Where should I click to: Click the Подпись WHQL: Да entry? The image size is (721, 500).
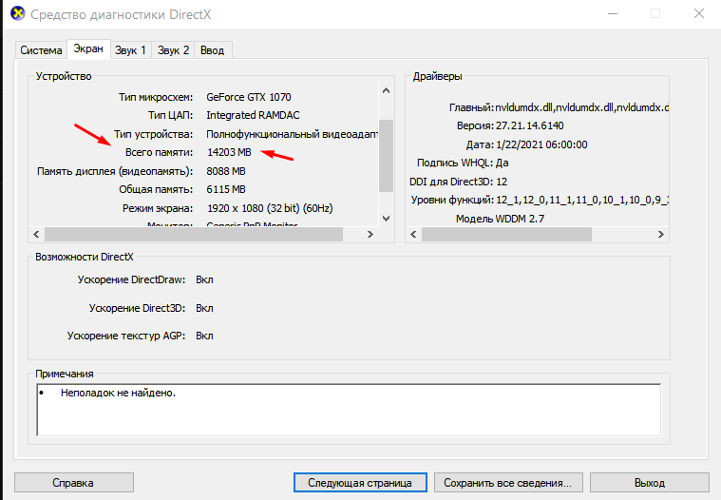[x=463, y=163]
